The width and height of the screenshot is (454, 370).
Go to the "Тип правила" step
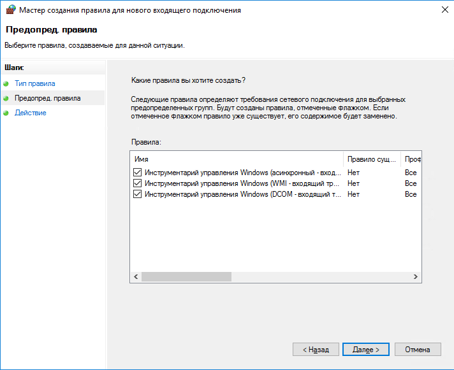tap(35, 83)
